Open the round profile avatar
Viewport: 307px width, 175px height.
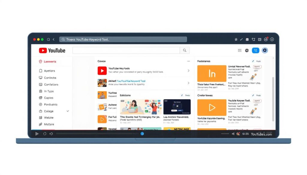(x=265, y=50)
